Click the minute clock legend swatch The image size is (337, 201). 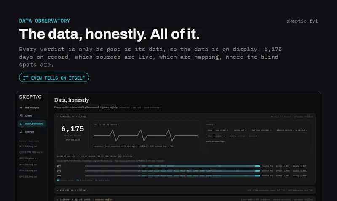click(x=58, y=180)
